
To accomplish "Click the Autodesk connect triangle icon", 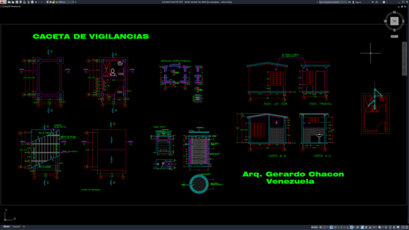I will [x=376, y=2].
